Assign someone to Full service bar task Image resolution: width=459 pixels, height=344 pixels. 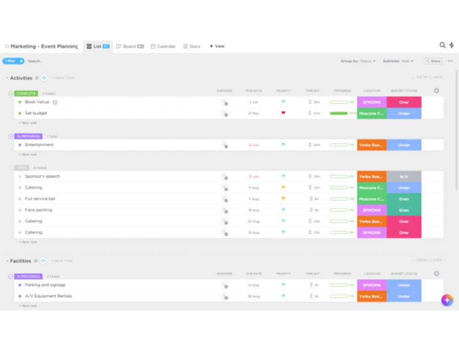tap(224, 199)
